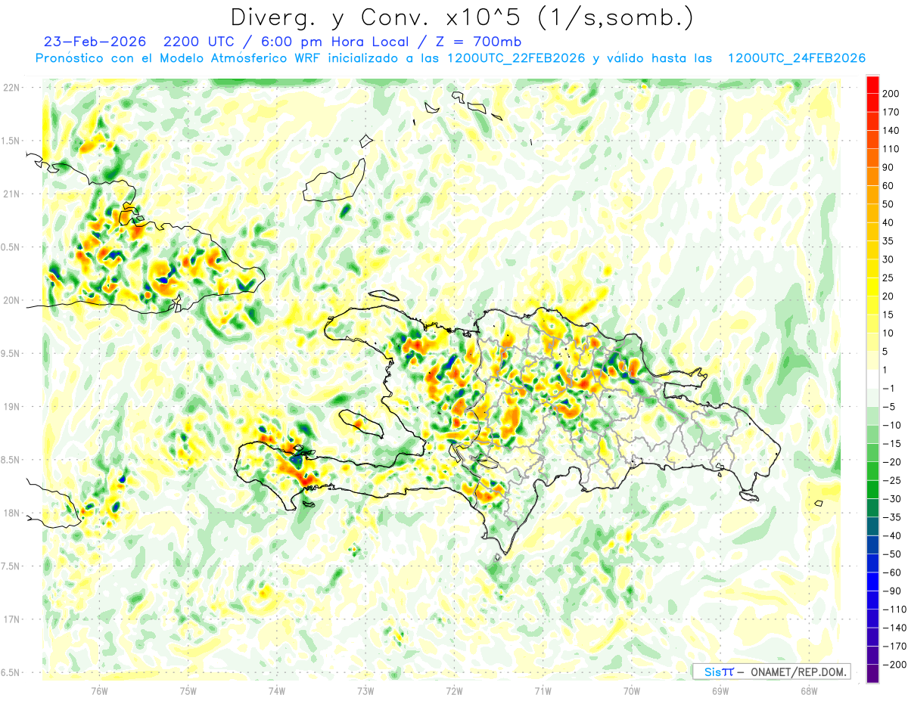Click the "-90" value on the color bar
This screenshot has width=908, height=701.
pyautogui.click(x=891, y=591)
